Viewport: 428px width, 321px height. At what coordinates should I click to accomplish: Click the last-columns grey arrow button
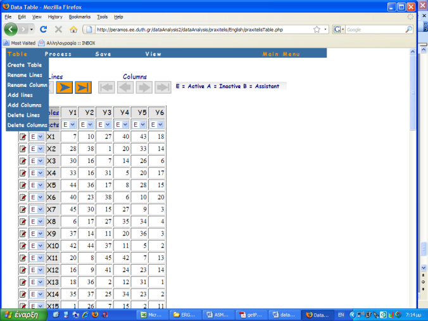(x=163, y=88)
